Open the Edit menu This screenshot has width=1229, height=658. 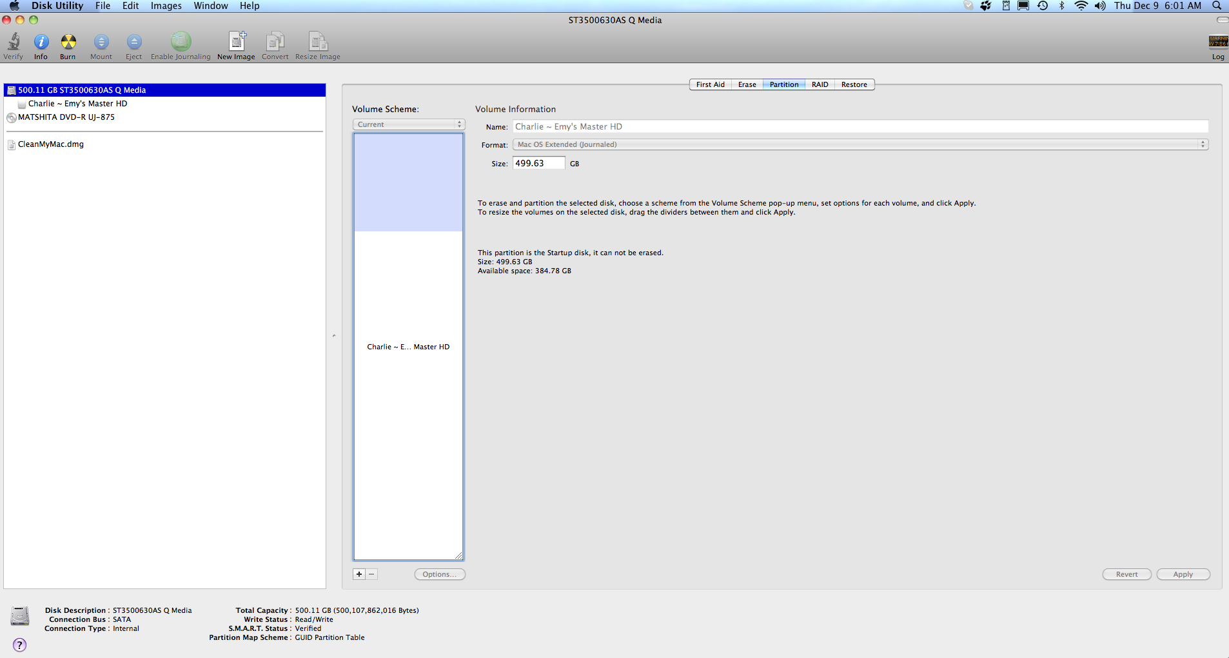pos(131,6)
